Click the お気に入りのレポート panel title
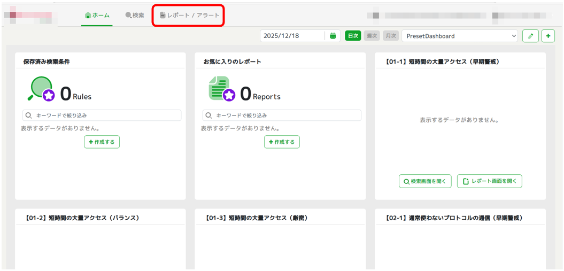Viewport: 564px width, 271px height. (x=233, y=61)
